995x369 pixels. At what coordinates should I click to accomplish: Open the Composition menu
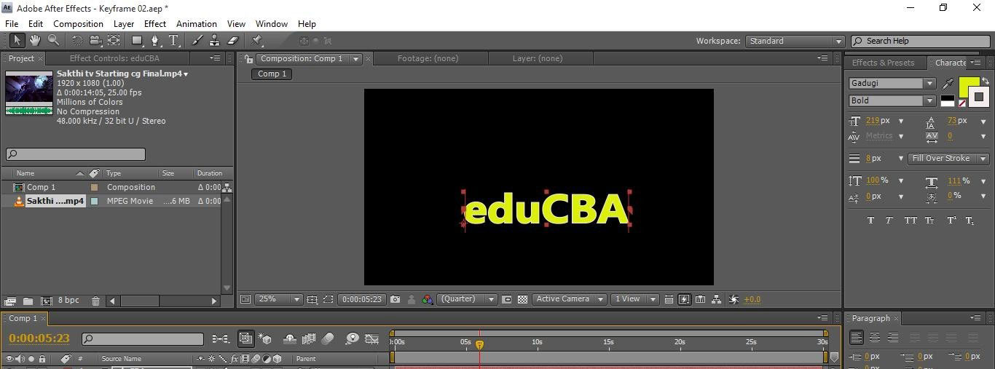(x=78, y=24)
